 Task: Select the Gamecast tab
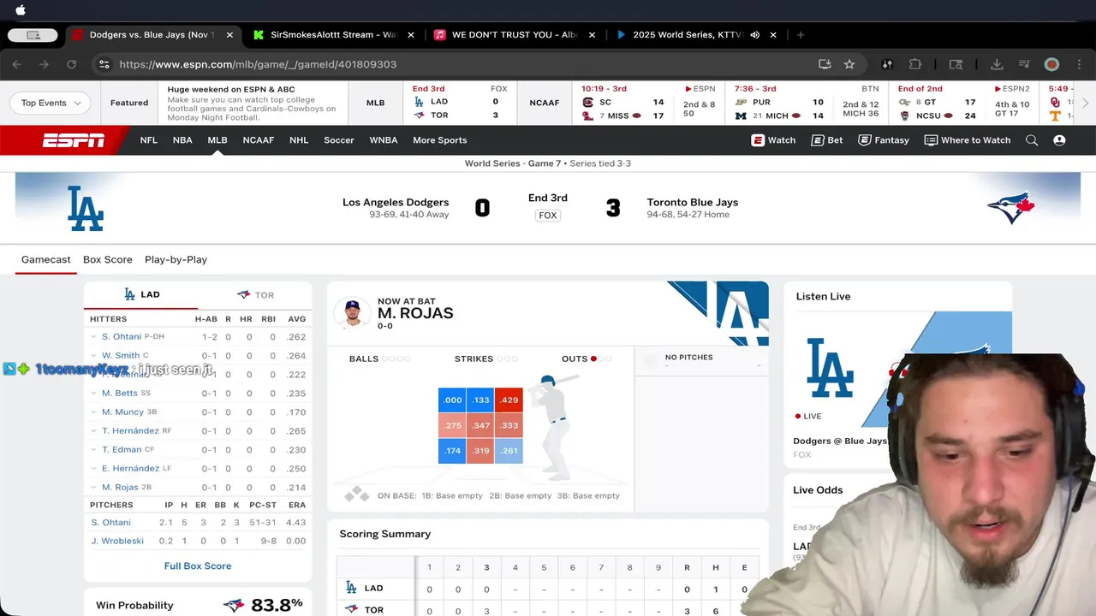(46, 259)
